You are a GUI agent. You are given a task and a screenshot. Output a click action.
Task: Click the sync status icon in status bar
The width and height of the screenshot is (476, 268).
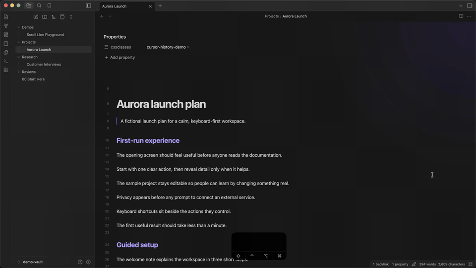click(x=471, y=265)
